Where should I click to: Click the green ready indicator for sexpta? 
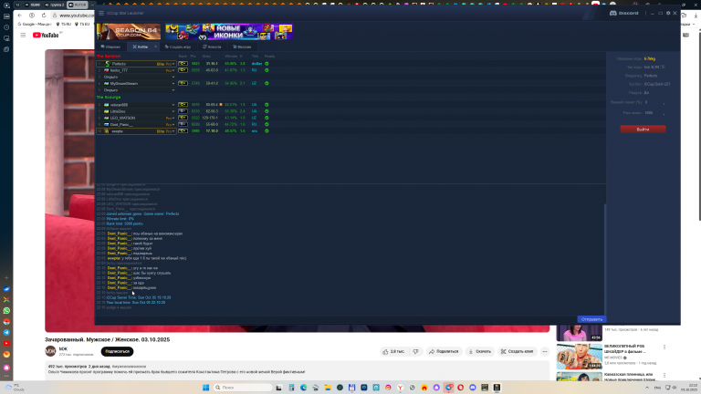pyautogui.click(x=267, y=131)
